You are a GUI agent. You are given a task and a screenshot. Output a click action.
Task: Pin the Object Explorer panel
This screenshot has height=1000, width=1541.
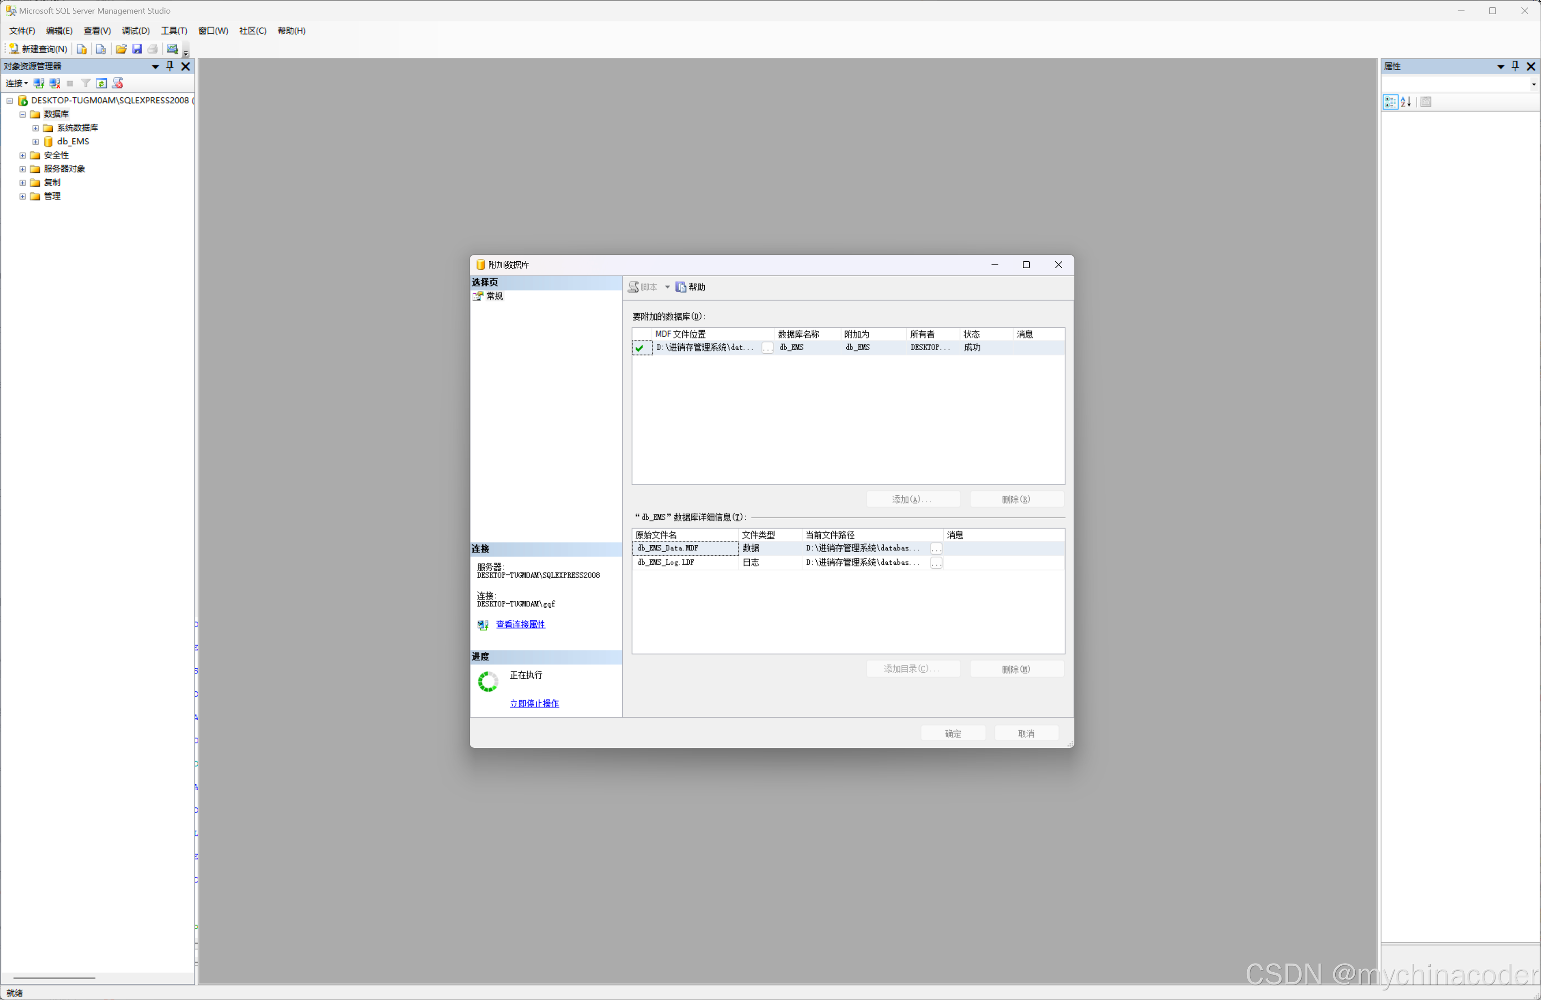point(170,66)
